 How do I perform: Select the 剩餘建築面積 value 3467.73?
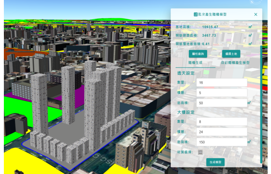209,35
